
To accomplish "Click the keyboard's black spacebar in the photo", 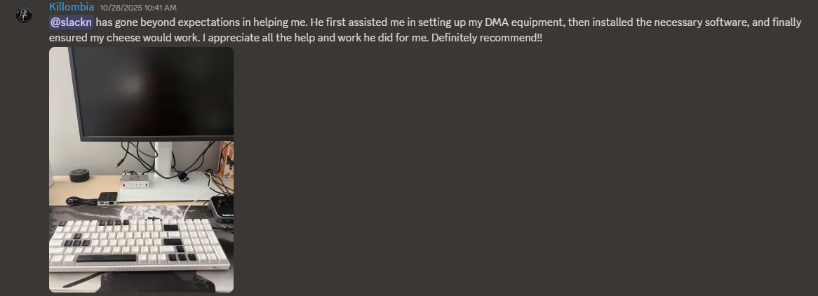I will click(x=107, y=259).
